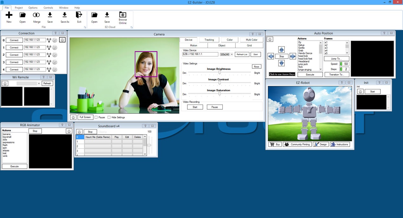Adjust the Image Brightness slider
This screenshot has width=403, height=218.
219,73
